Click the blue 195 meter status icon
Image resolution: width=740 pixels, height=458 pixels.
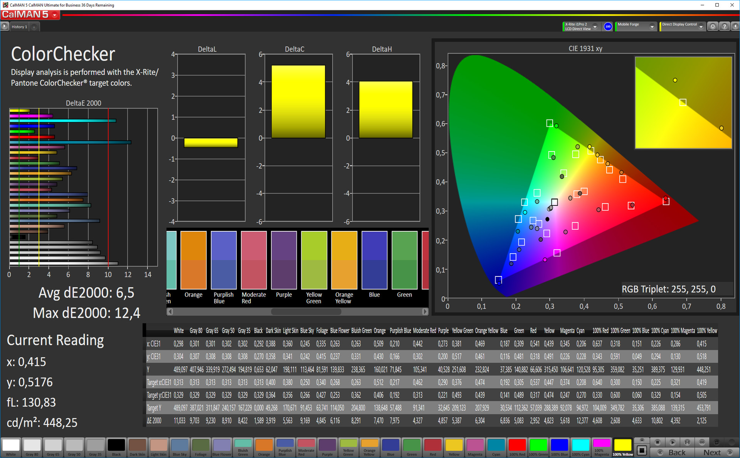tap(608, 27)
